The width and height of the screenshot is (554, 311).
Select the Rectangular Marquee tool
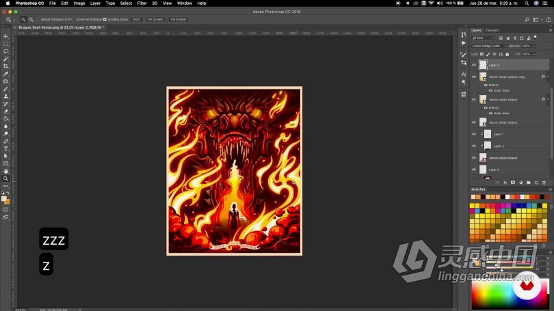[5, 44]
